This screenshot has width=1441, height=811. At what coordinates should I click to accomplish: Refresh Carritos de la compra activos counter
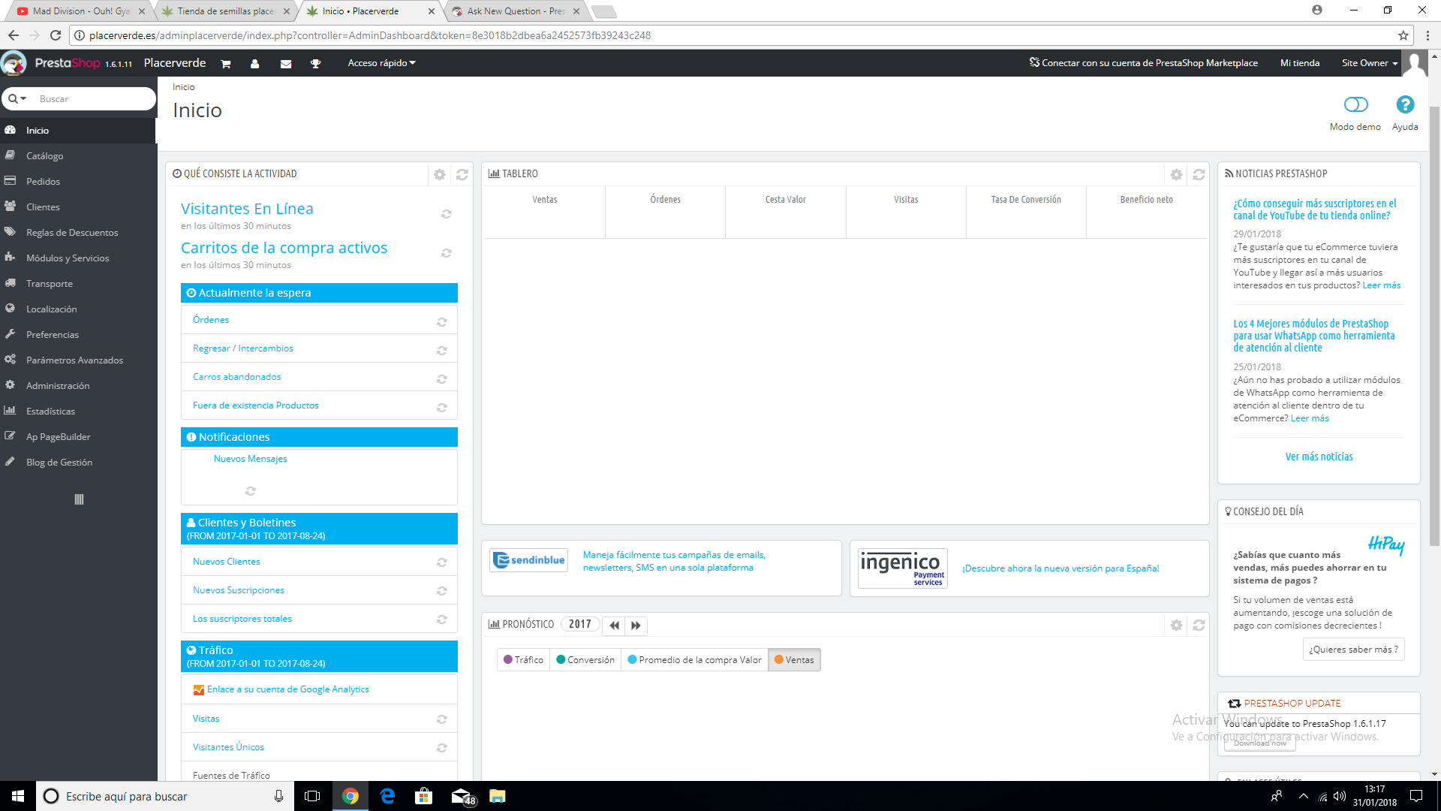point(446,253)
